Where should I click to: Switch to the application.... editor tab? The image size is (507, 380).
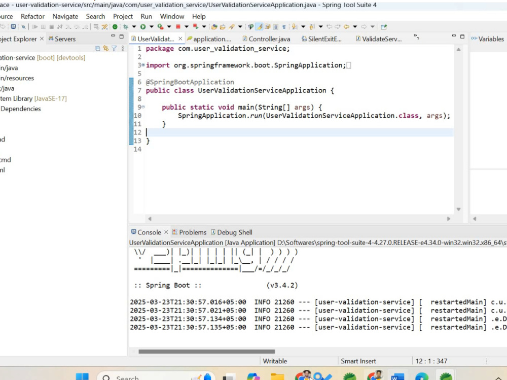[x=209, y=39]
